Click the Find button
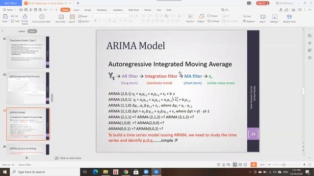Screen dimensions: 314x176 (x=247, y=16)
